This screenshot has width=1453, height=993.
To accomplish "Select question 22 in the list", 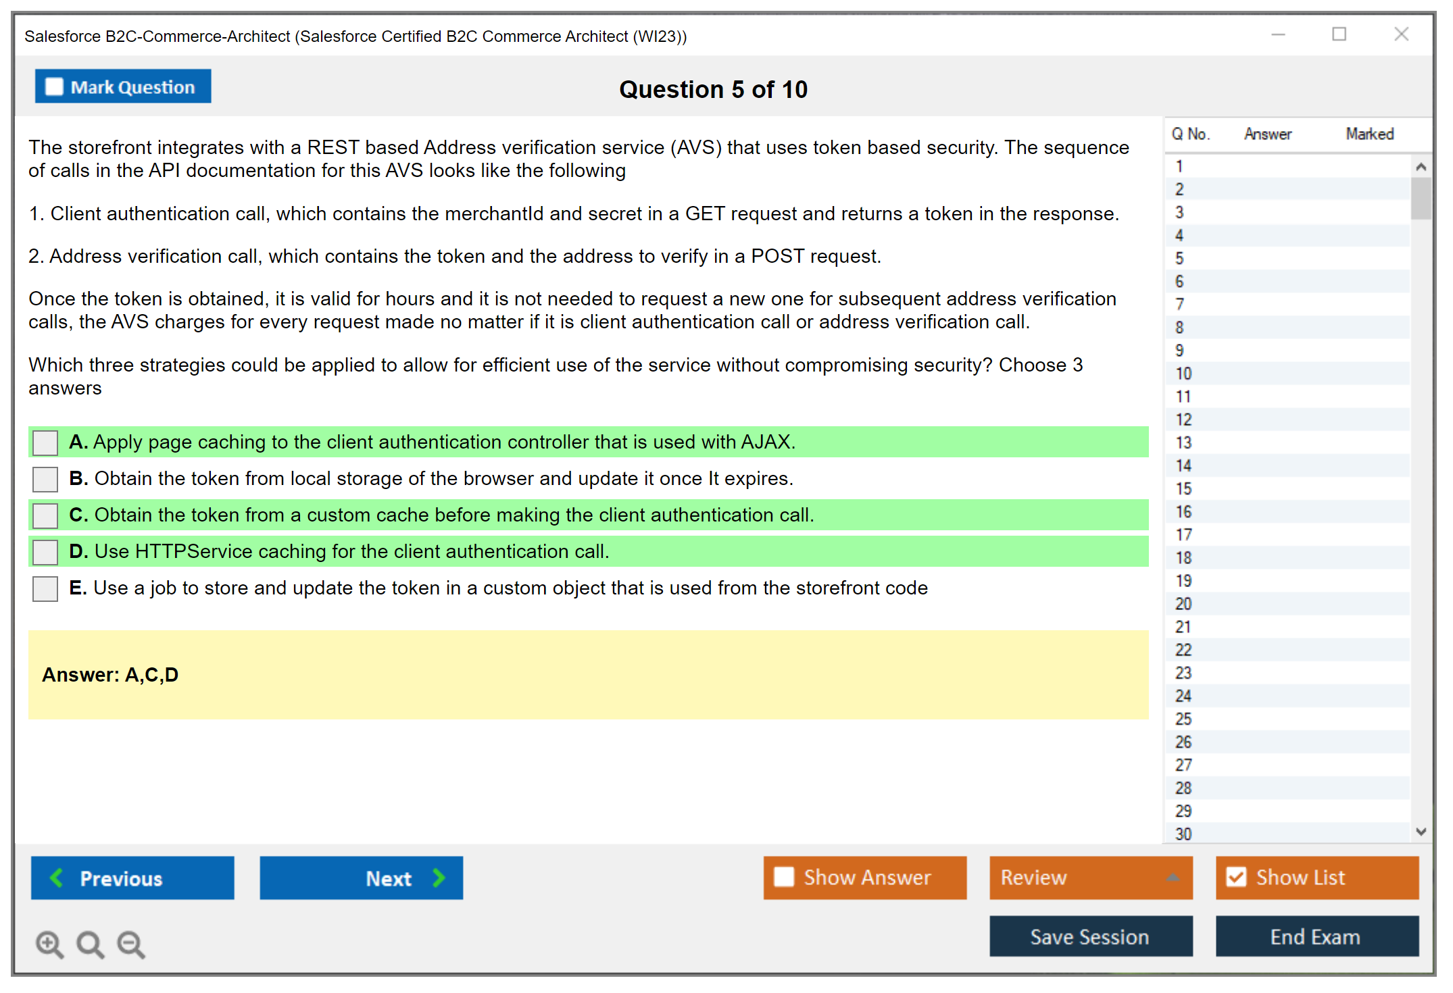I will (1184, 650).
